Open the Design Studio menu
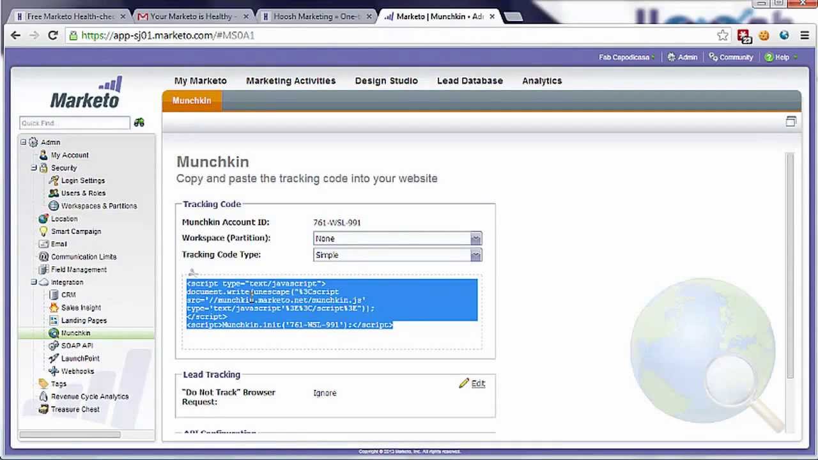 pos(386,80)
